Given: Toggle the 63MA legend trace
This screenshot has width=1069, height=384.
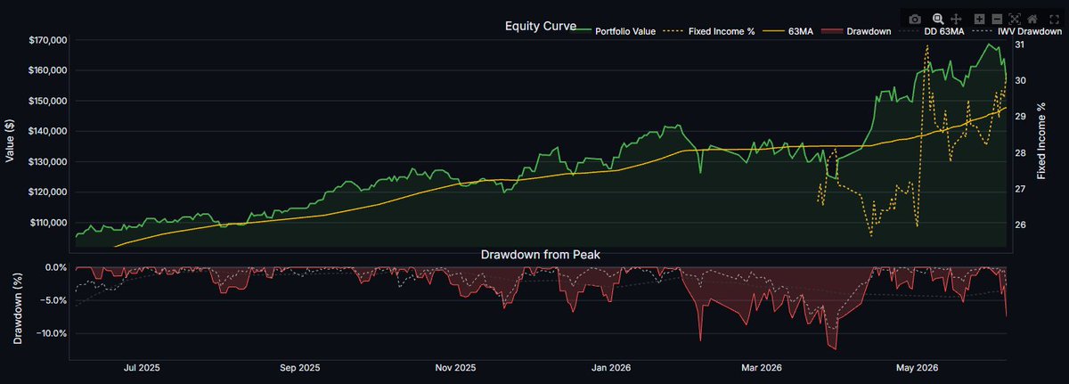Looking at the screenshot, I should (788, 31).
